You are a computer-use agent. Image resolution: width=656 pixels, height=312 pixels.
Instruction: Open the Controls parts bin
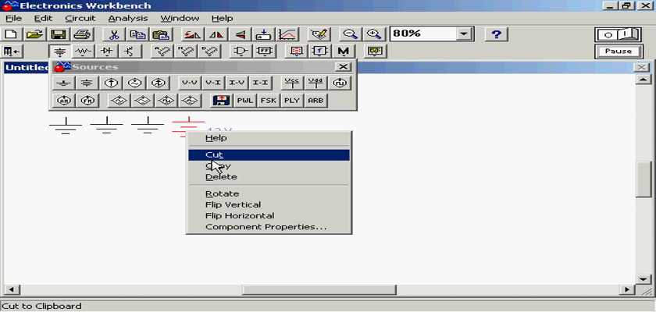pyautogui.click(x=320, y=51)
